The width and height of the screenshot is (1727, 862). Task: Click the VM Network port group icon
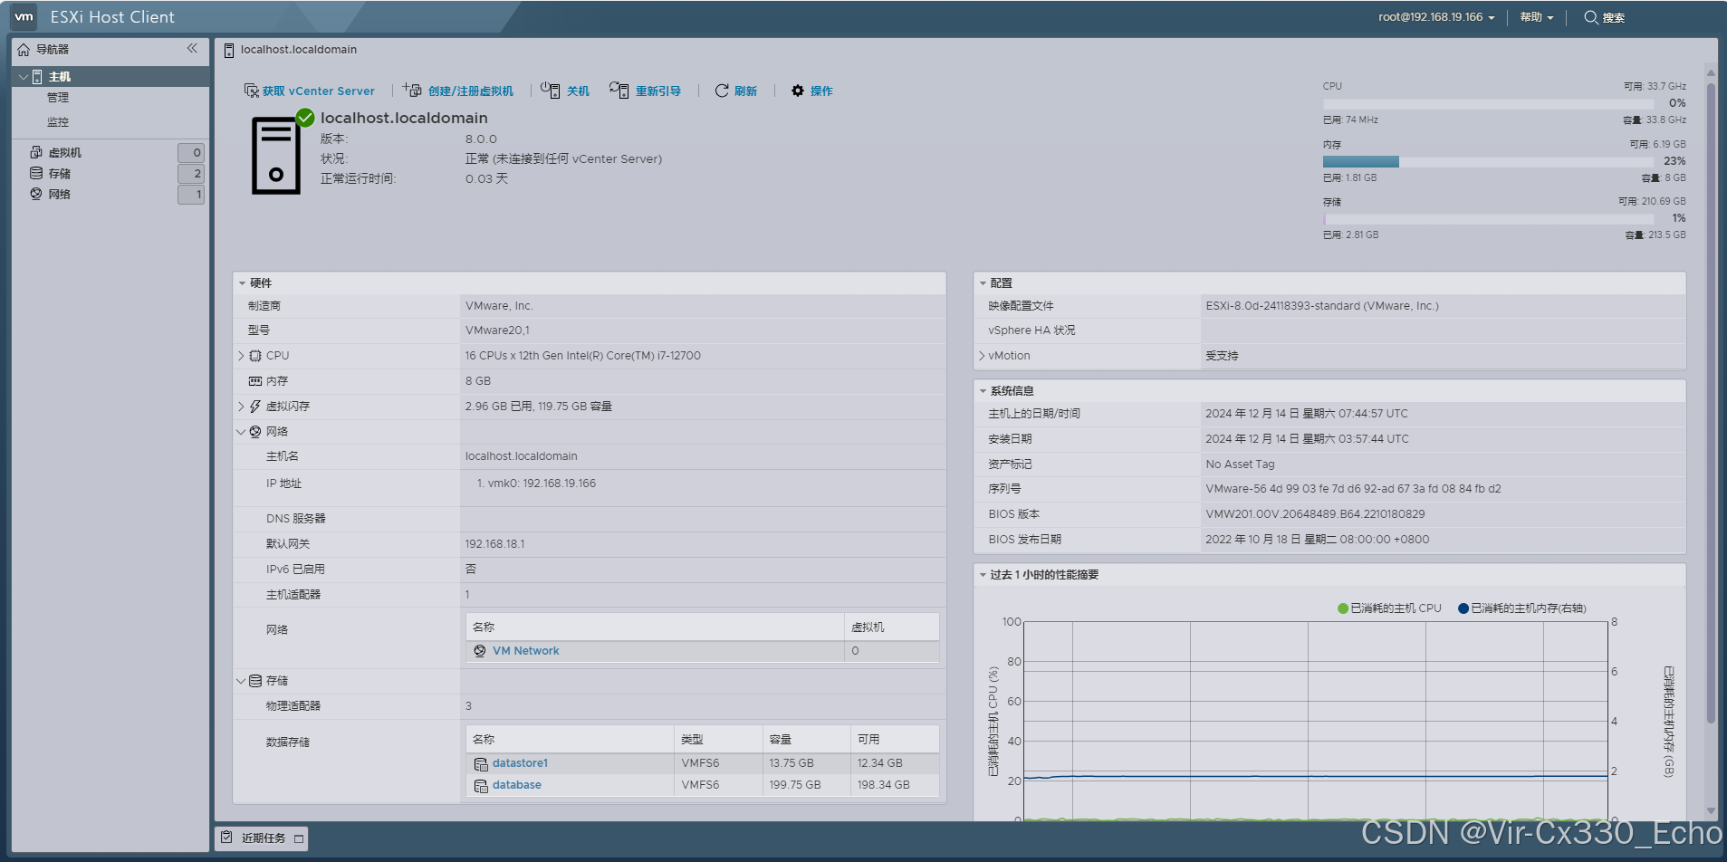coord(480,651)
